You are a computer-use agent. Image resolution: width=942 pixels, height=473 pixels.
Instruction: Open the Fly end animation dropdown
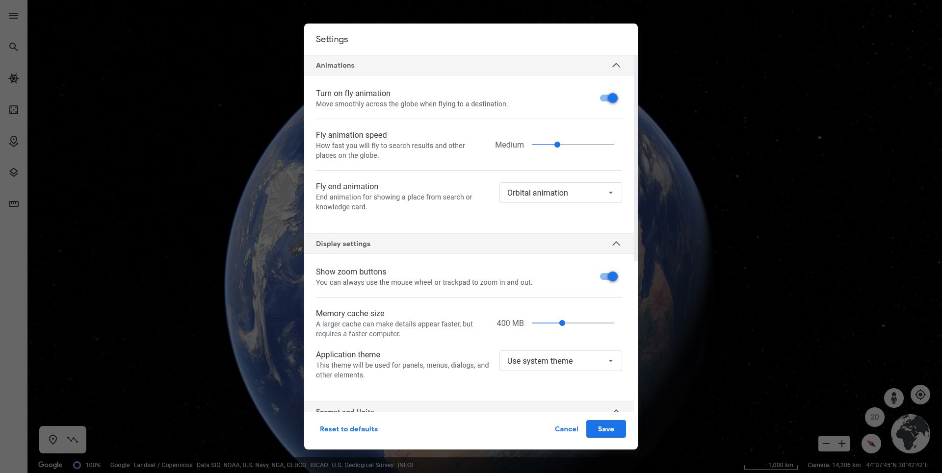(560, 193)
